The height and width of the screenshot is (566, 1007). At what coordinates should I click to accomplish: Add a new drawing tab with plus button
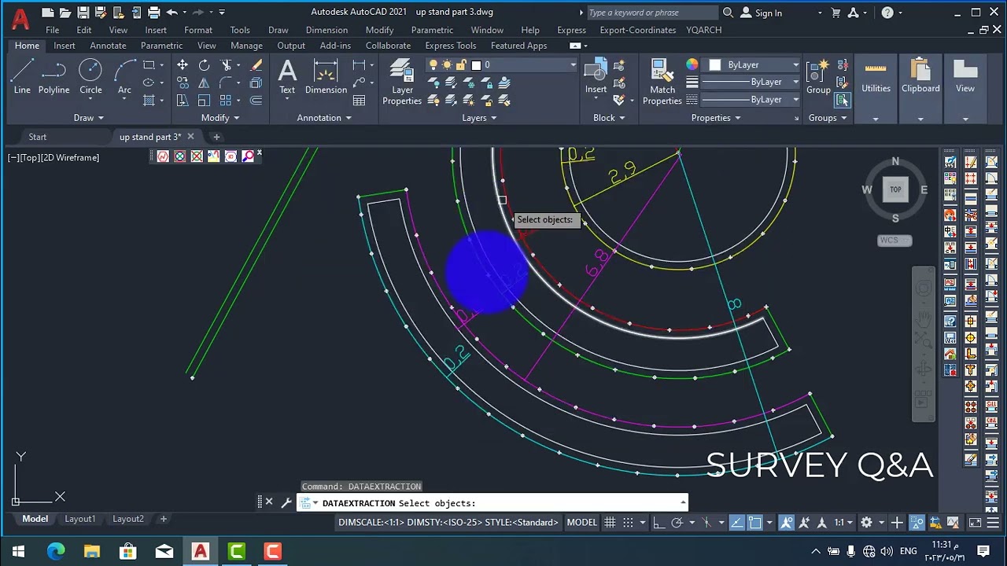pyautogui.click(x=216, y=137)
